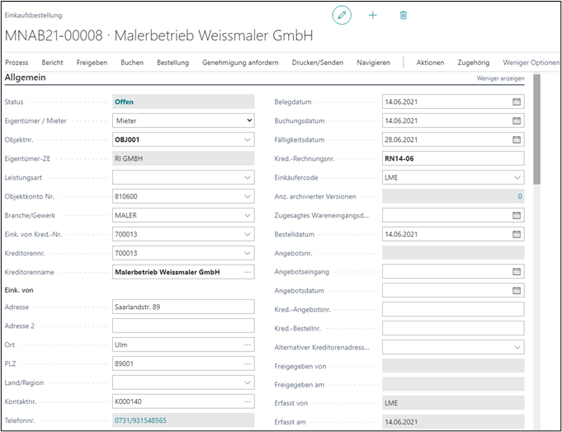
Task: Expand the Einkäufercode dropdown
Action: click(517, 177)
